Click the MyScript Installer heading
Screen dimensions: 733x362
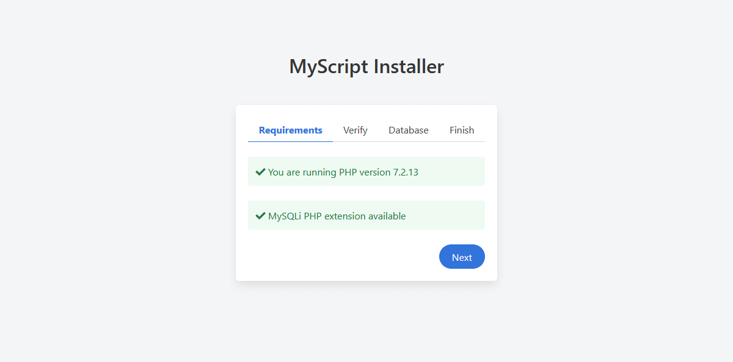pos(366,66)
